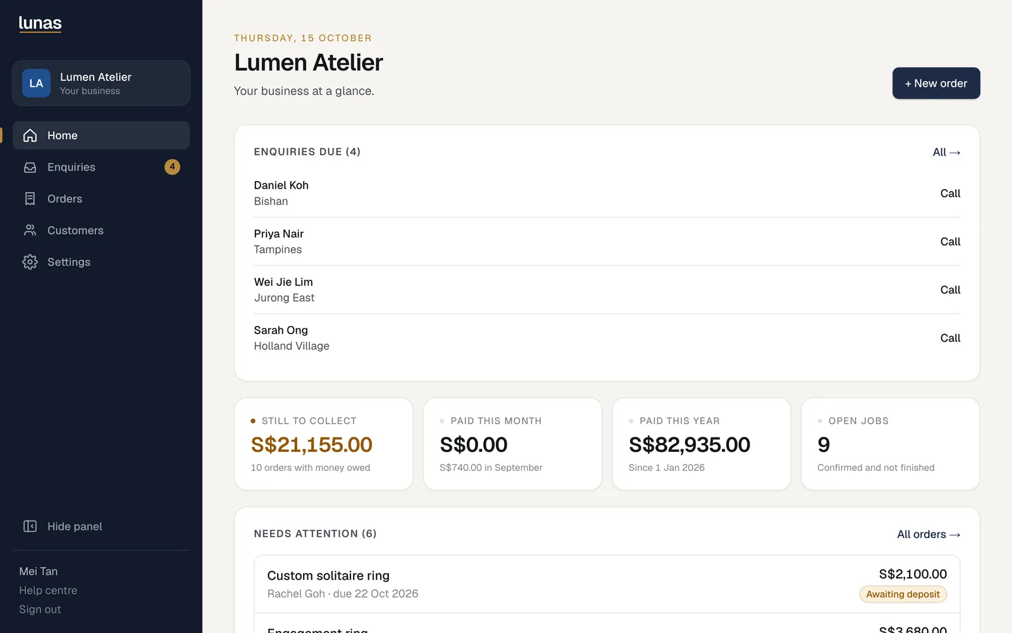Click the Needs attention (6) heading
This screenshot has height=633, width=1012.
coord(315,534)
